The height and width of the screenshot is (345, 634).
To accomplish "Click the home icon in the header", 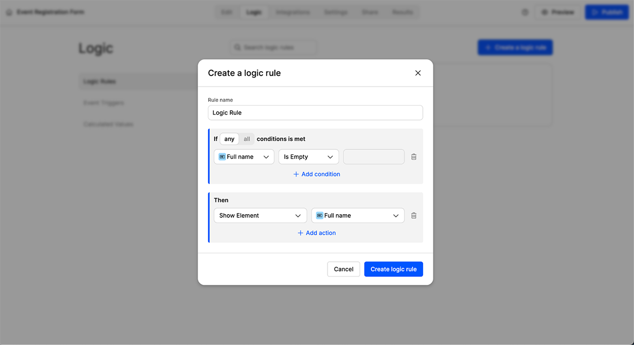I will 9,12.
